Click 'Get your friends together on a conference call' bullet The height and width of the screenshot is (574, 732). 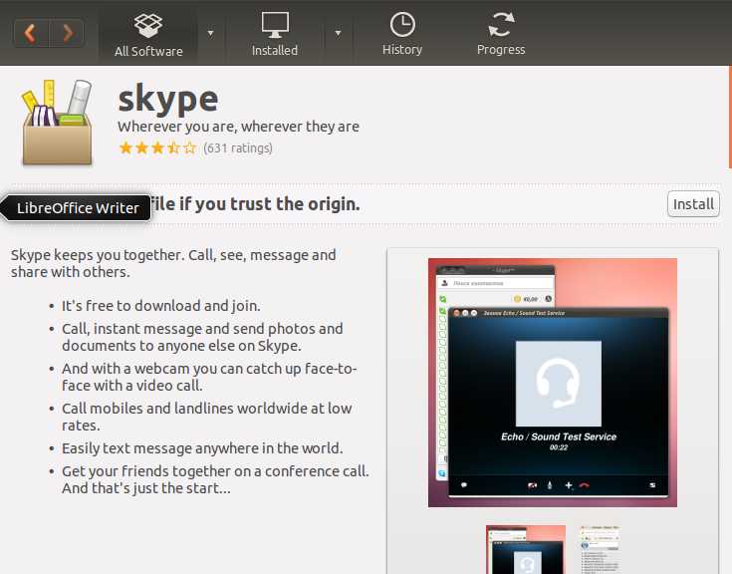coord(215,479)
